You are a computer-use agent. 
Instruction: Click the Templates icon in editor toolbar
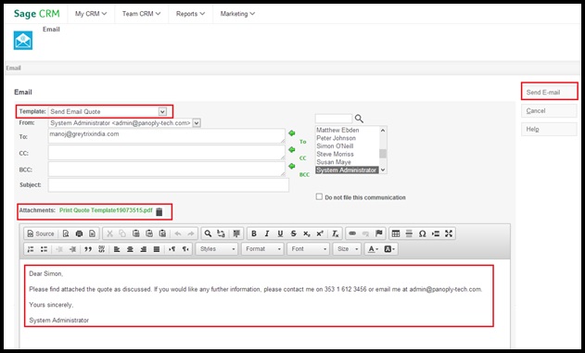coord(92,233)
